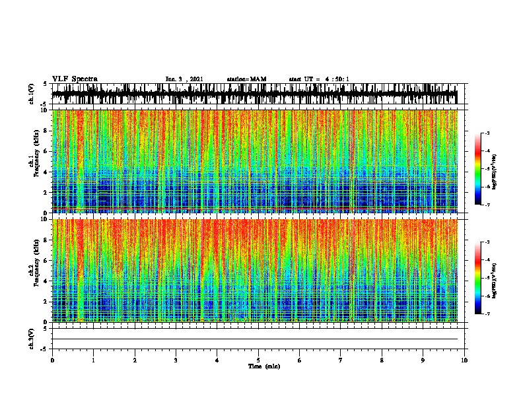Click inside the ch.1 spectrogram panel

[x=255, y=161]
